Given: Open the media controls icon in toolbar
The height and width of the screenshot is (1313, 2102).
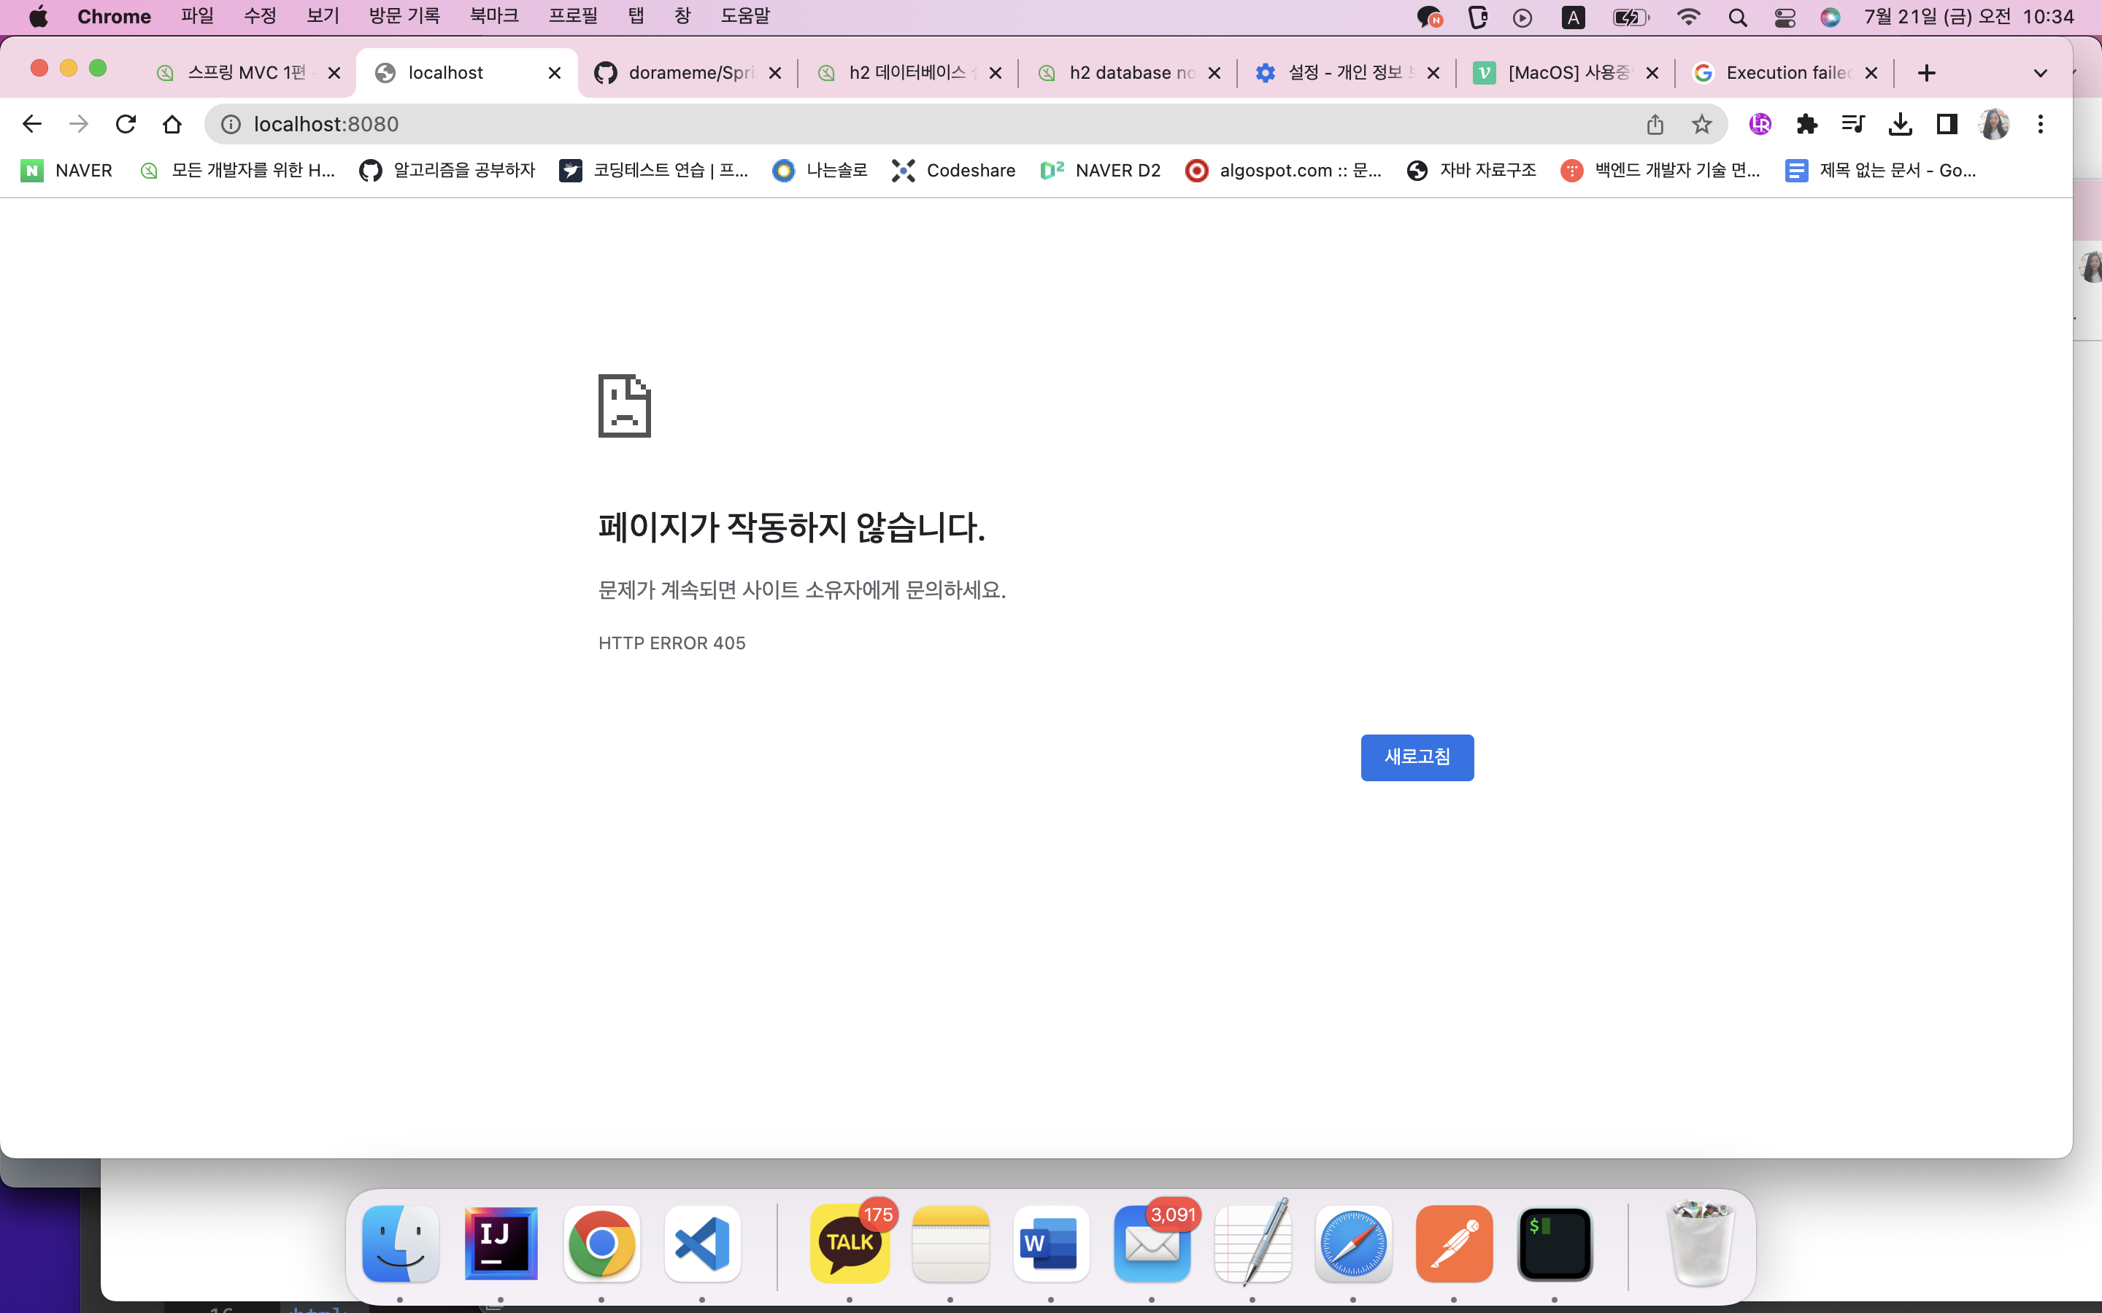Looking at the screenshot, I should [x=1854, y=124].
